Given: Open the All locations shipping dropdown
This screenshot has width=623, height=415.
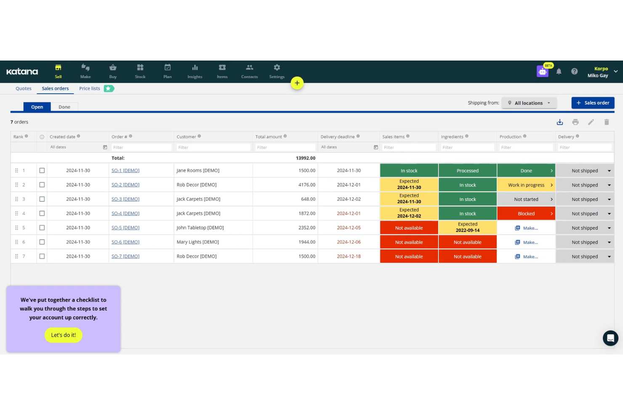Looking at the screenshot, I should [529, 103].
